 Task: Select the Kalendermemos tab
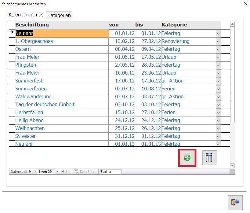26,15
